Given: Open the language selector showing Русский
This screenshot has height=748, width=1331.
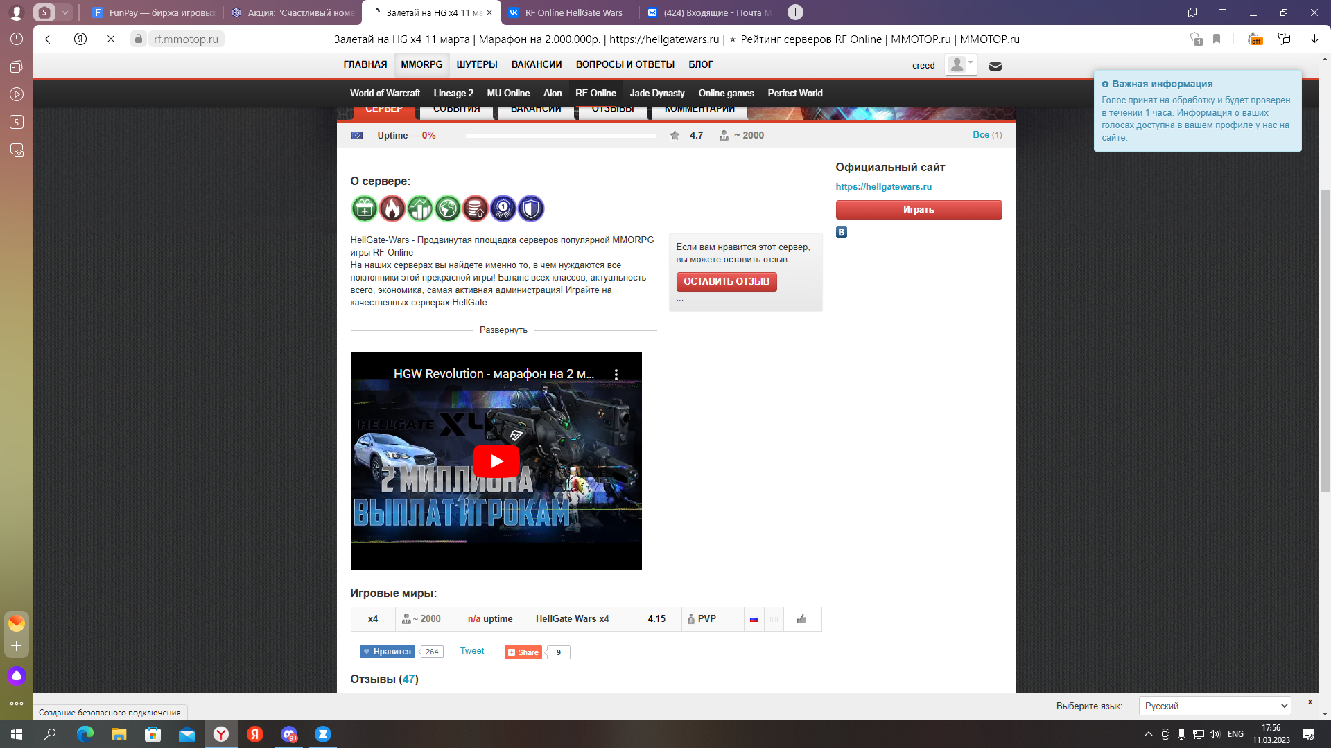Looking at the screenshot, I should 1215,706.
